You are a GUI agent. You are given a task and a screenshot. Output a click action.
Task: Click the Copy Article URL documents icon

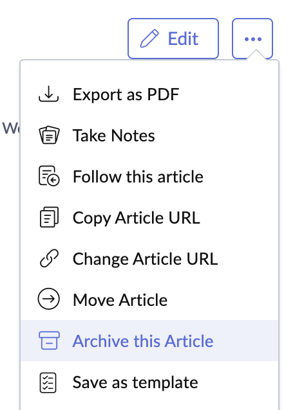49,217
